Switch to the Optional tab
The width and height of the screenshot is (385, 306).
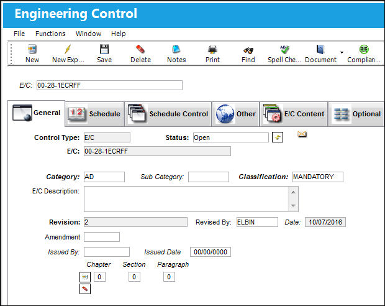356,114
